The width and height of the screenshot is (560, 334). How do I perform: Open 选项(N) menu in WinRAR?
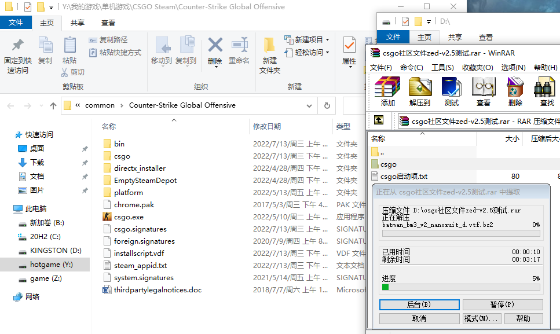pyautogui.click(x=513, y=68)
